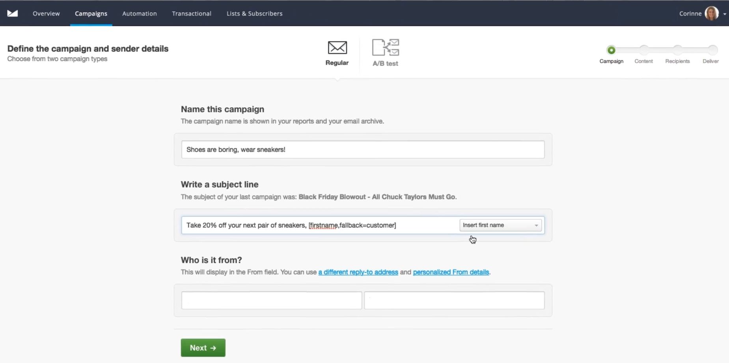The height and width of the screenshot is (363, 729).
Task: Click the campaign name input field
Action: pos(362,149)
